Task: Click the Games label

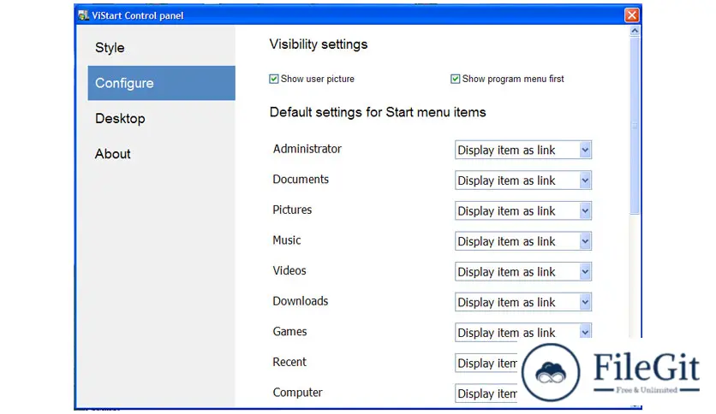Action: tap(290, 332)
